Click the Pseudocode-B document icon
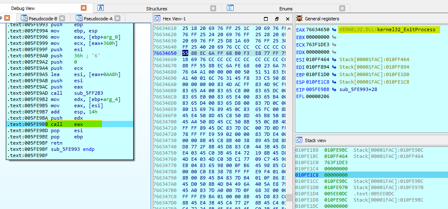The width and height of the screenshot is (448, 209). click(24, 19)
